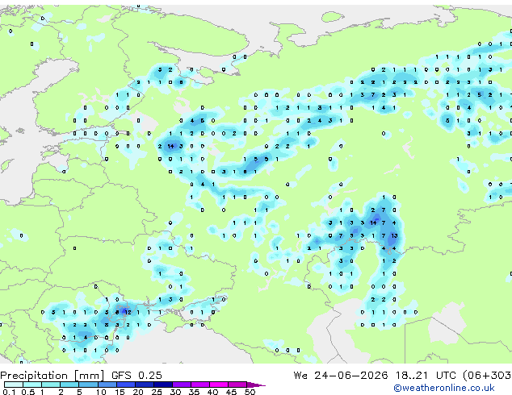Click the legend label "45"
The height and width of the screenshot is (395, 512).
[231, 392]
